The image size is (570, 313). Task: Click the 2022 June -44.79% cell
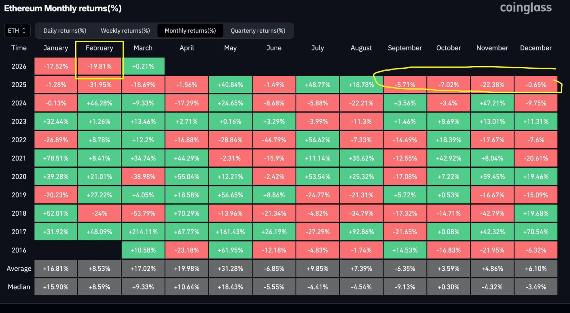[x=274, y=140]
